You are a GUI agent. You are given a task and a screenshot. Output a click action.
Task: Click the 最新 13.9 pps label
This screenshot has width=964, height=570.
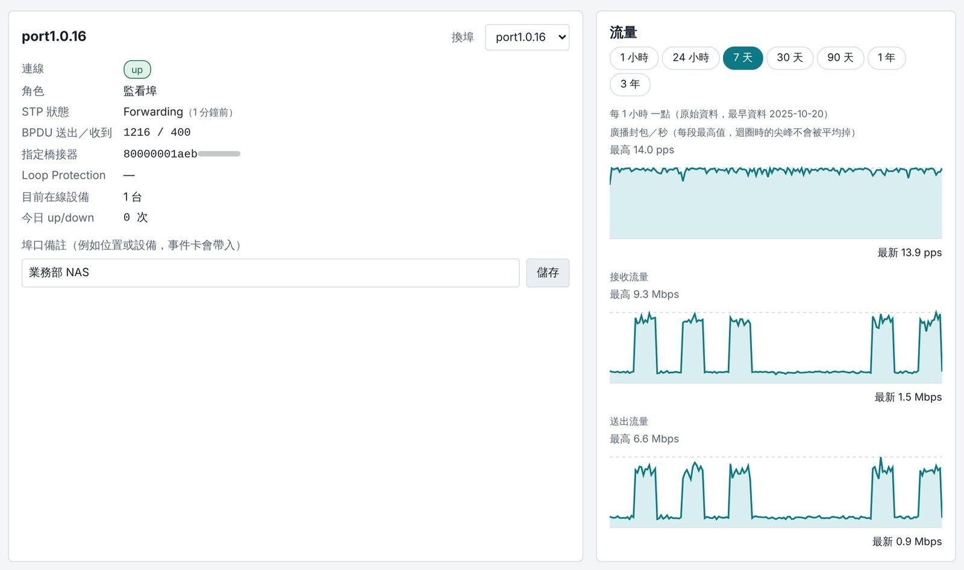tap(910, 253)
